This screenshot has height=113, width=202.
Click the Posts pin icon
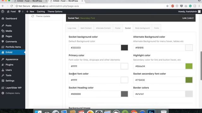(x=3, y=26)
